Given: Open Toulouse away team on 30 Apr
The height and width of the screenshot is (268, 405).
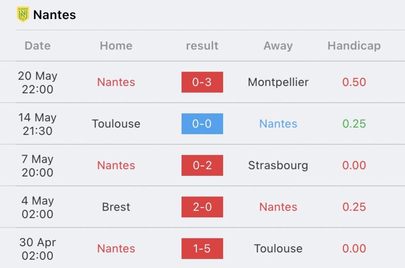Looking at the screenshot, I should [x=278, y=249].
